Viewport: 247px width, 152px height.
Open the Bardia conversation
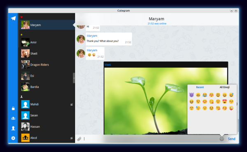47,87
